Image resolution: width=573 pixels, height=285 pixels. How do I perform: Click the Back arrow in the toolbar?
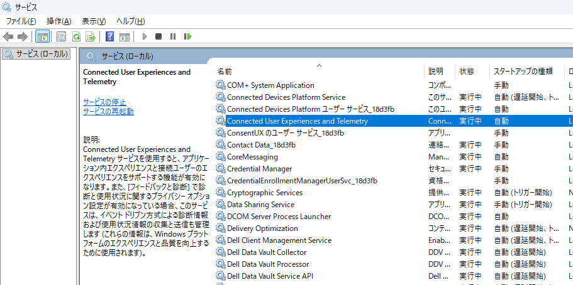point(9,36)
